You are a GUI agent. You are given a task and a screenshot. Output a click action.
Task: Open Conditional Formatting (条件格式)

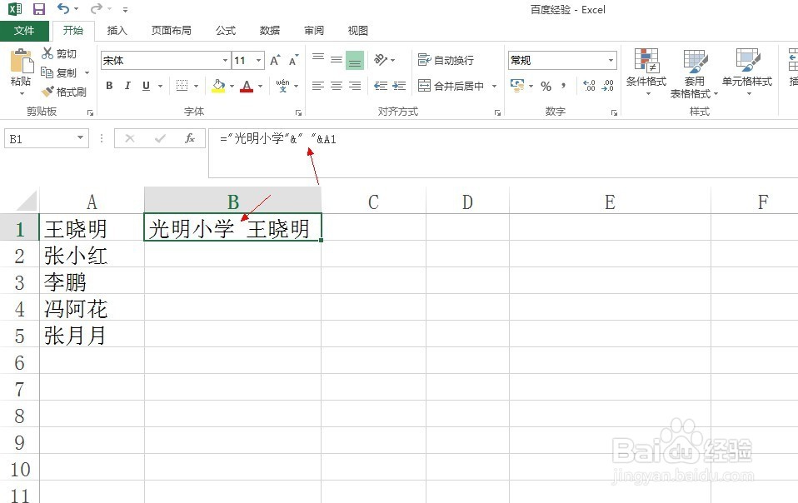pos(646,73)
